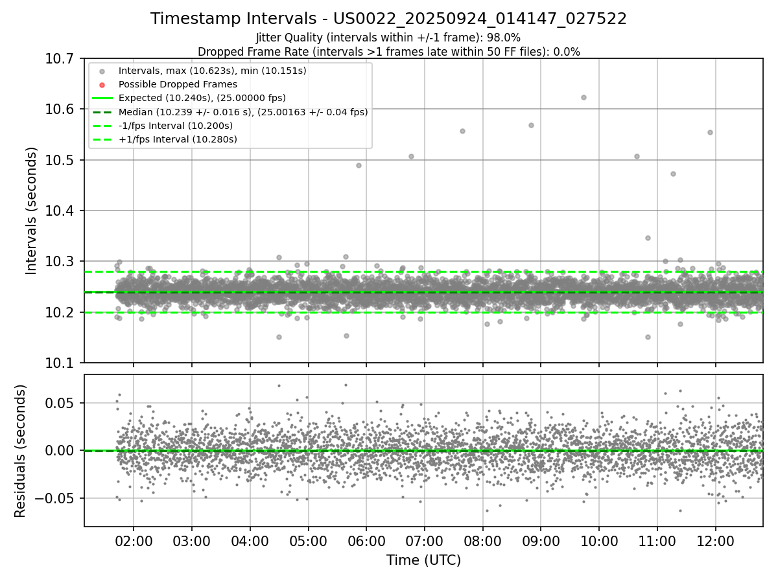The image size is (778, 583).
Task: Click the 10.2 y-axis tick label
Action: pyautogui.click(x=60, y=313)
